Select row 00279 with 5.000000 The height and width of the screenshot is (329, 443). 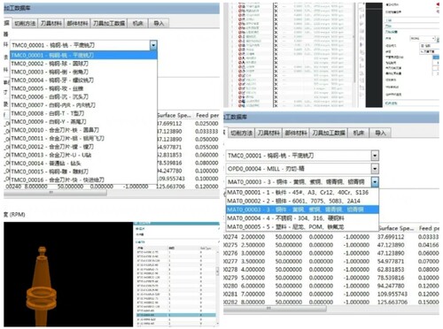coord(331,278)
